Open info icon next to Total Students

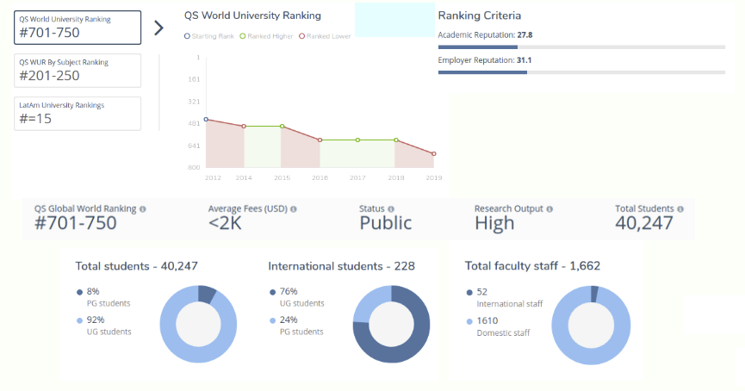coord(680,209)
